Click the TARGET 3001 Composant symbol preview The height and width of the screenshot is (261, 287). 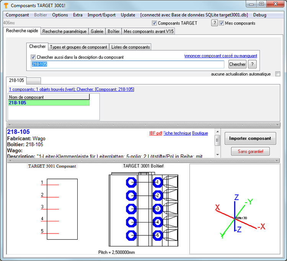click(x=59, y=209)
